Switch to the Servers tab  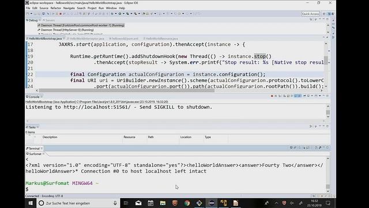tap(48, 20)
